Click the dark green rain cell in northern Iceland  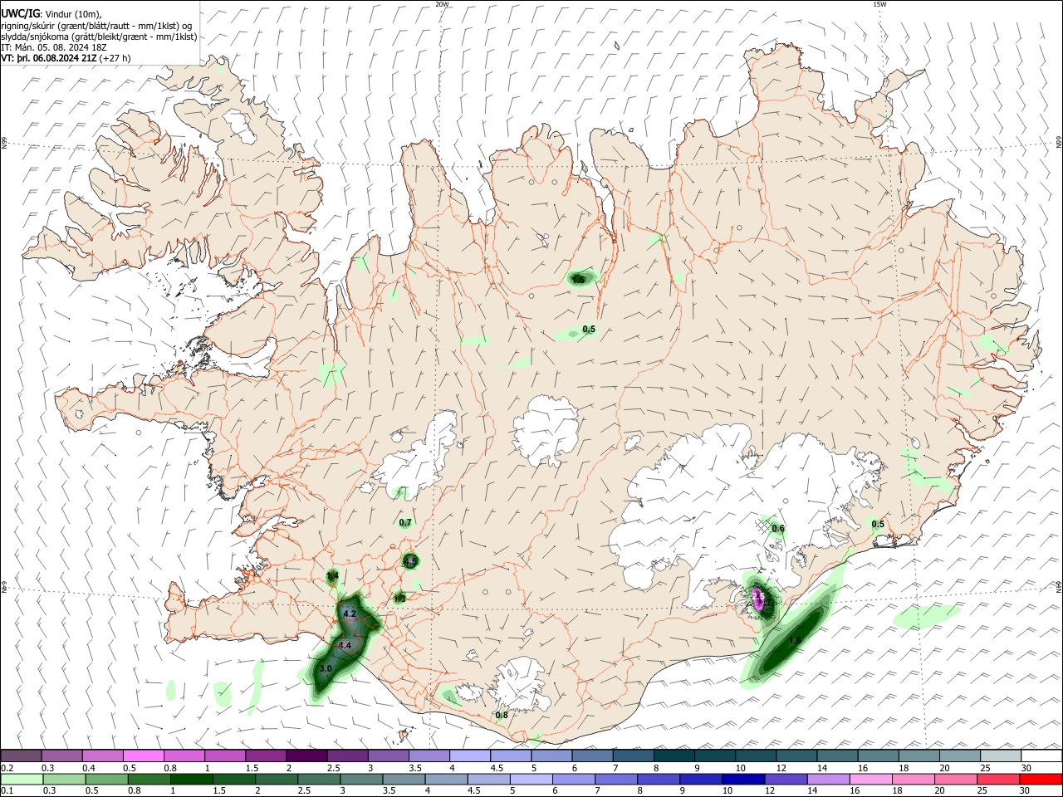[580, 279]
